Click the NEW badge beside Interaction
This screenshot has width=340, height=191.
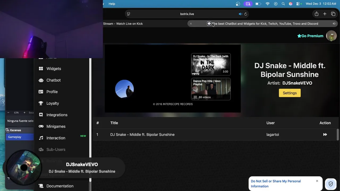pyautogui.click(x=83, y=136)
